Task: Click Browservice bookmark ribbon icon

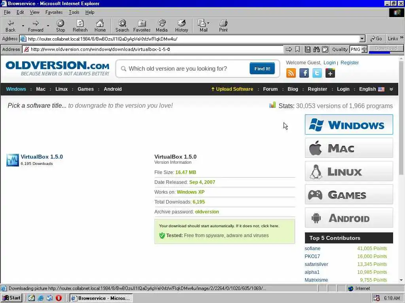Action: pyautogui.click(x=297, y=49)
